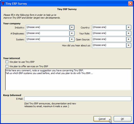Focus the E-Mail input field
Screen dimensions: 134x124
[78, 99]
